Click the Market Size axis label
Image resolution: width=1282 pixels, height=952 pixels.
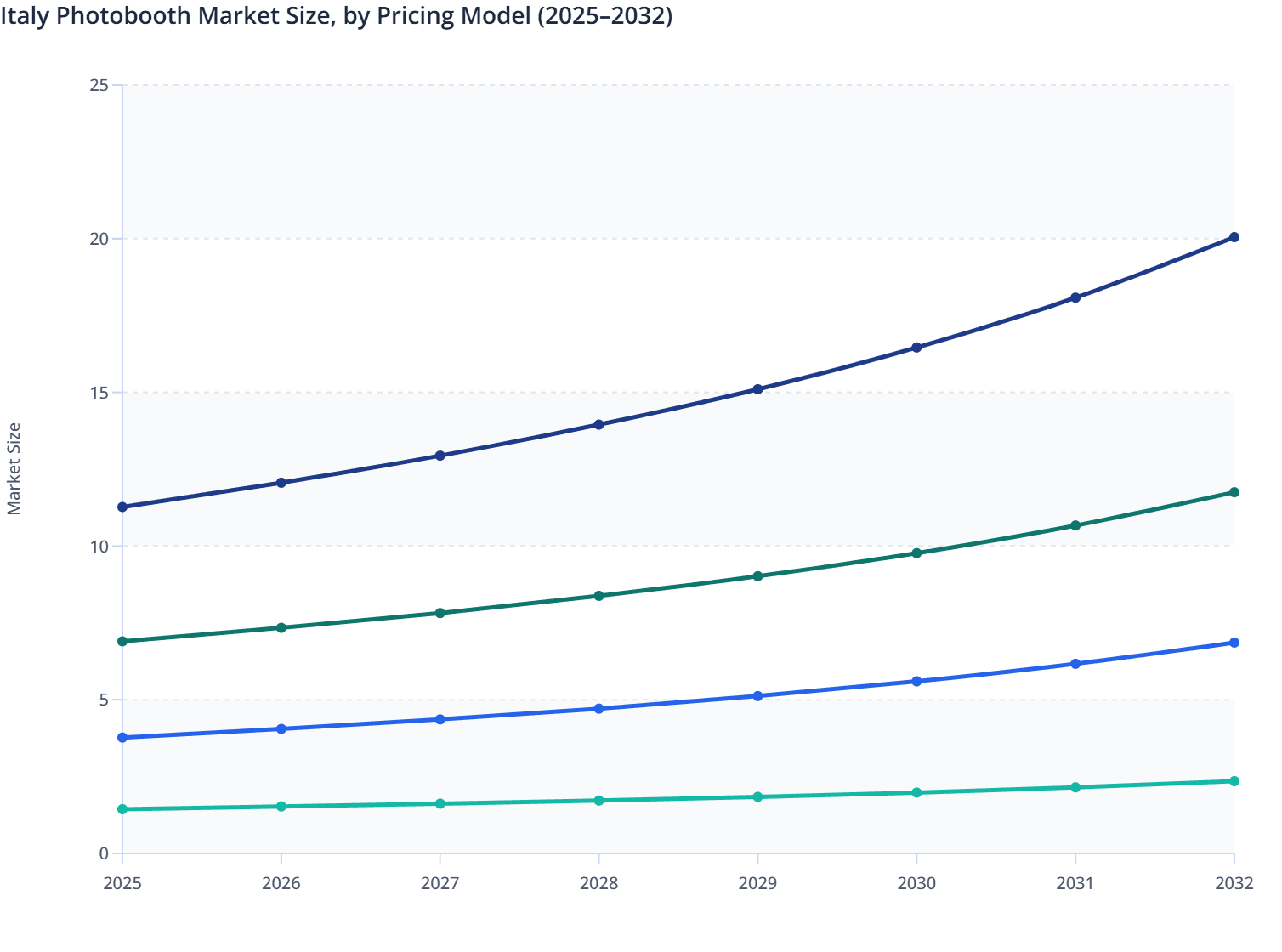point(15,463)
